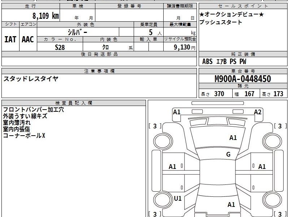
Task: Click the AAC air conditioner value
Action: (x=28, y=39)
